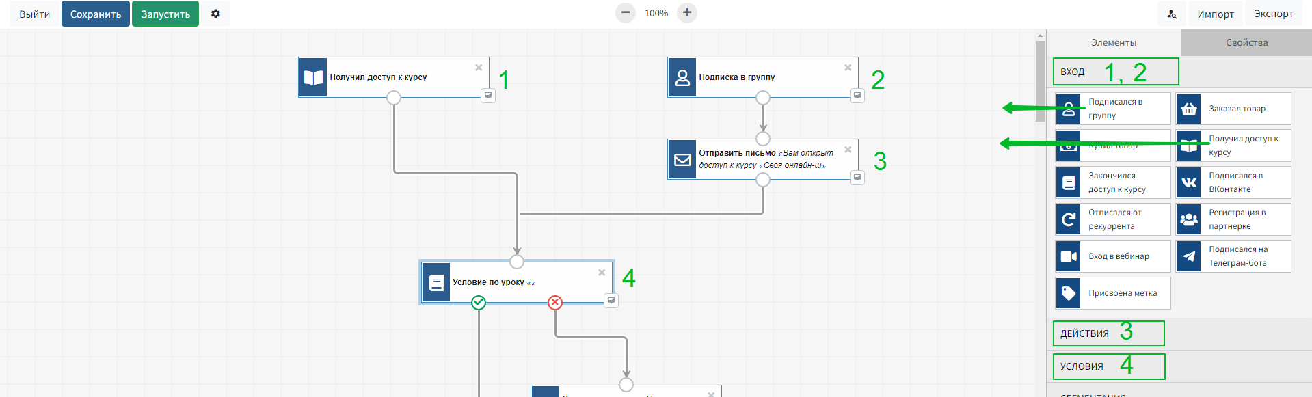This screenshot has height=397, width=1312.
Task: Choose the 'Вход в вебинар' element
Action: [1112, 256]
